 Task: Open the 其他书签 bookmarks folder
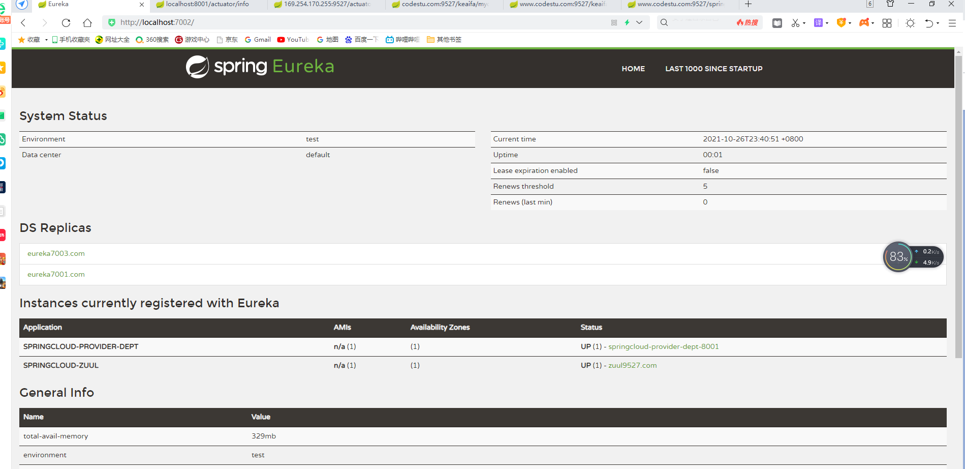pyautogui.click(x=444, y=40)
